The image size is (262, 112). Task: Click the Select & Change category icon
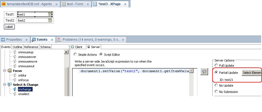coord(9,85)
